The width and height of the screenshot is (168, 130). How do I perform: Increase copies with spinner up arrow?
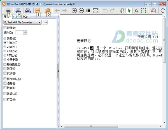click(25, 32)
